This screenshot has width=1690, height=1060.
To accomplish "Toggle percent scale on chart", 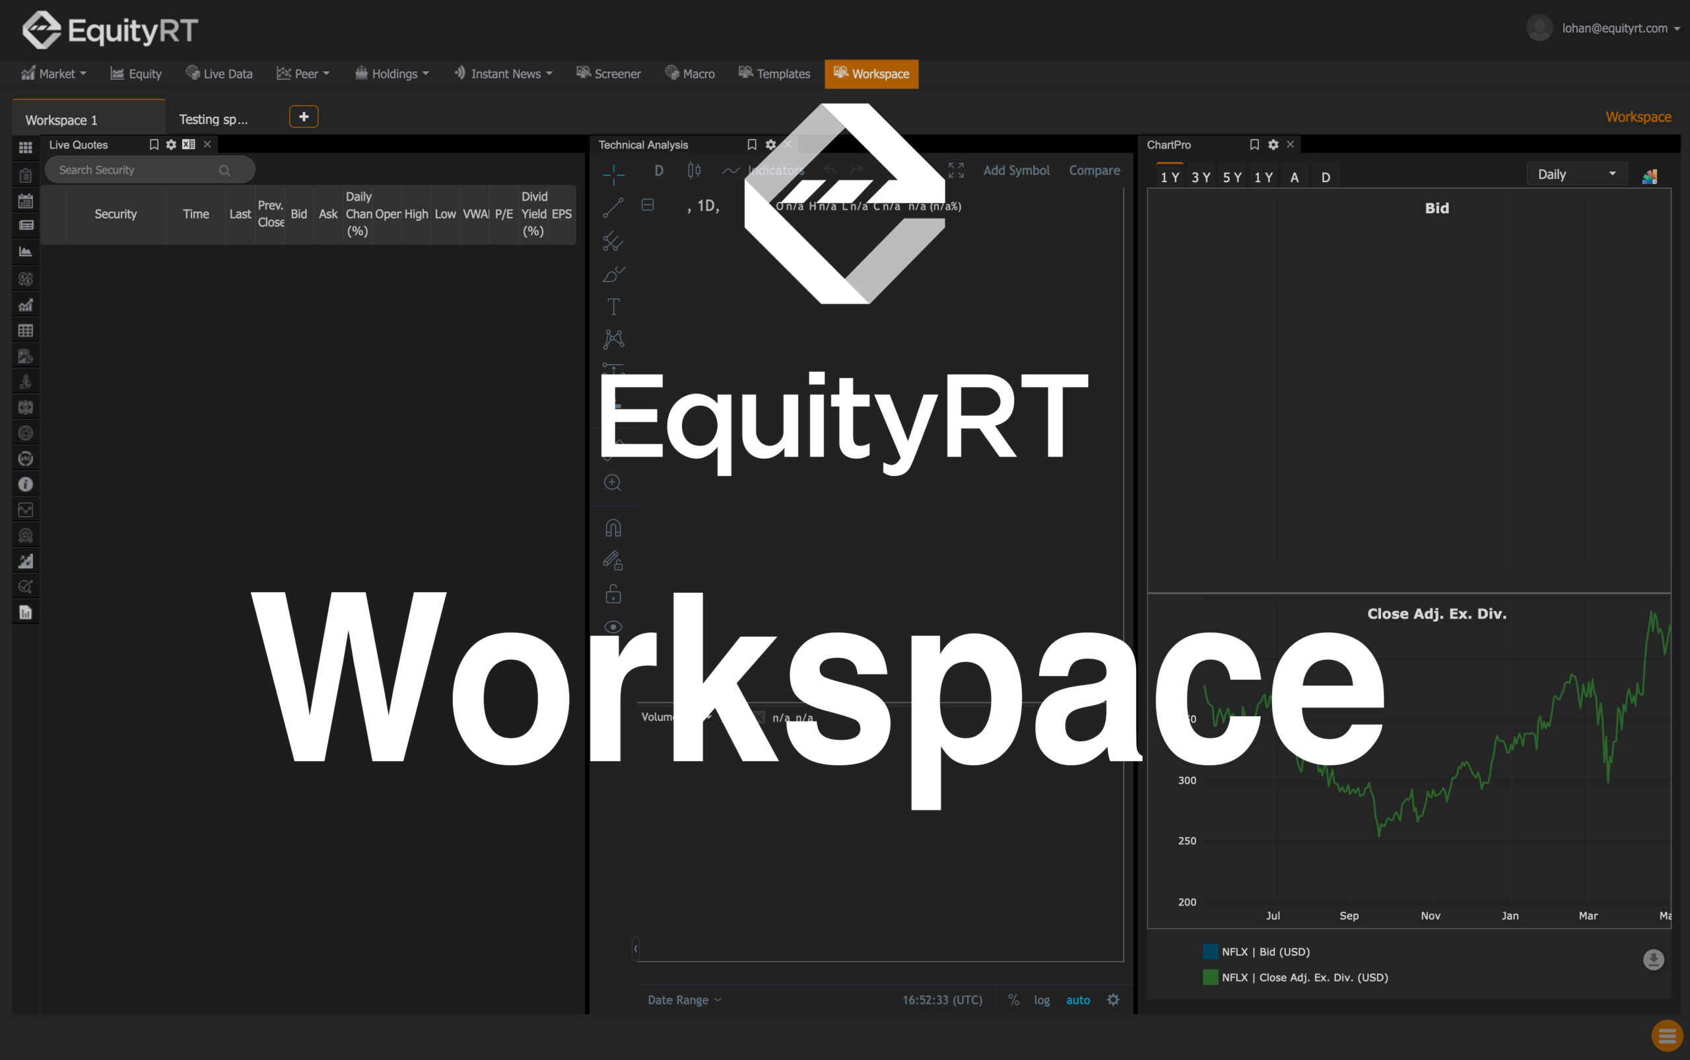I will 1014,1000.
